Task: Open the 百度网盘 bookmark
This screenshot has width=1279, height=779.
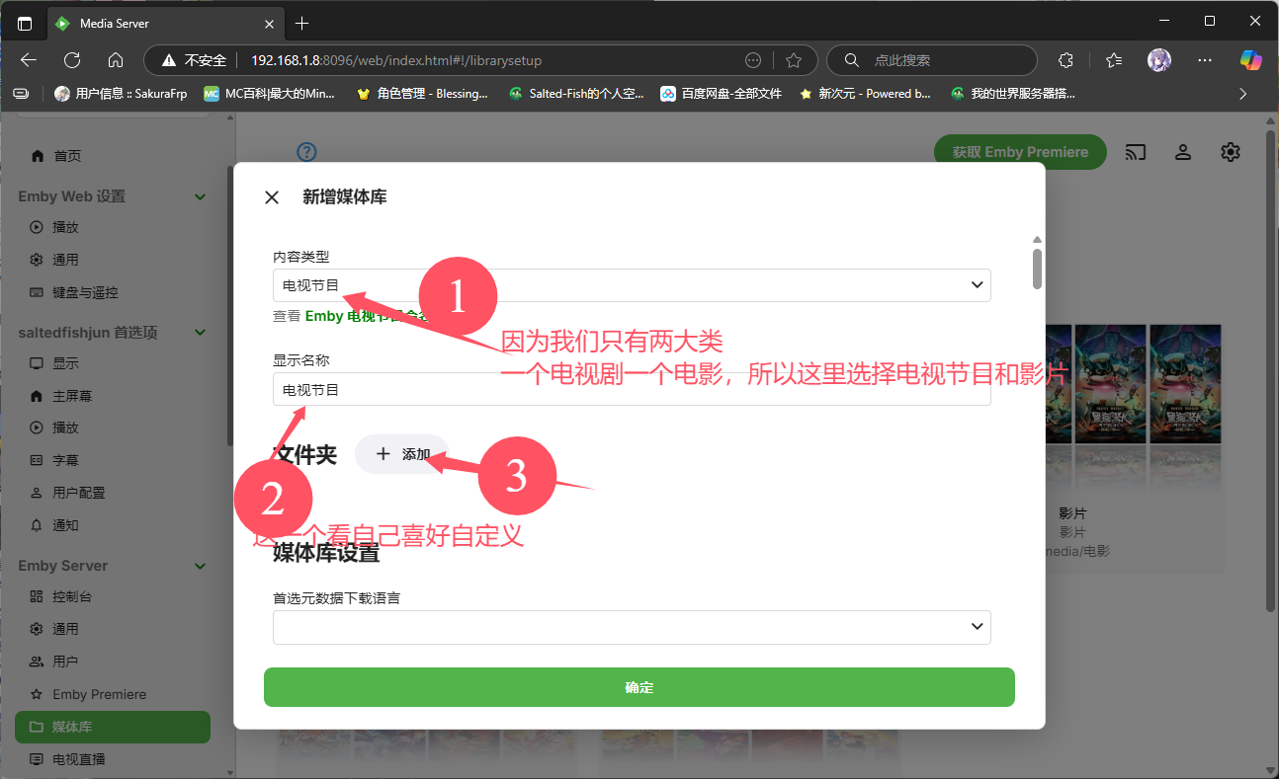Action: pos(722,94)
